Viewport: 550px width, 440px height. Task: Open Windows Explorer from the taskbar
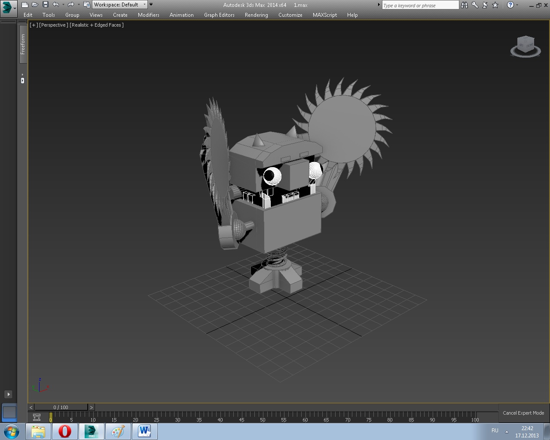tap(38, 431)
